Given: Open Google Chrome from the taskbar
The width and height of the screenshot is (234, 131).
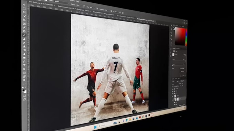Looking at the screenshot, I should (x=143, y=117).
